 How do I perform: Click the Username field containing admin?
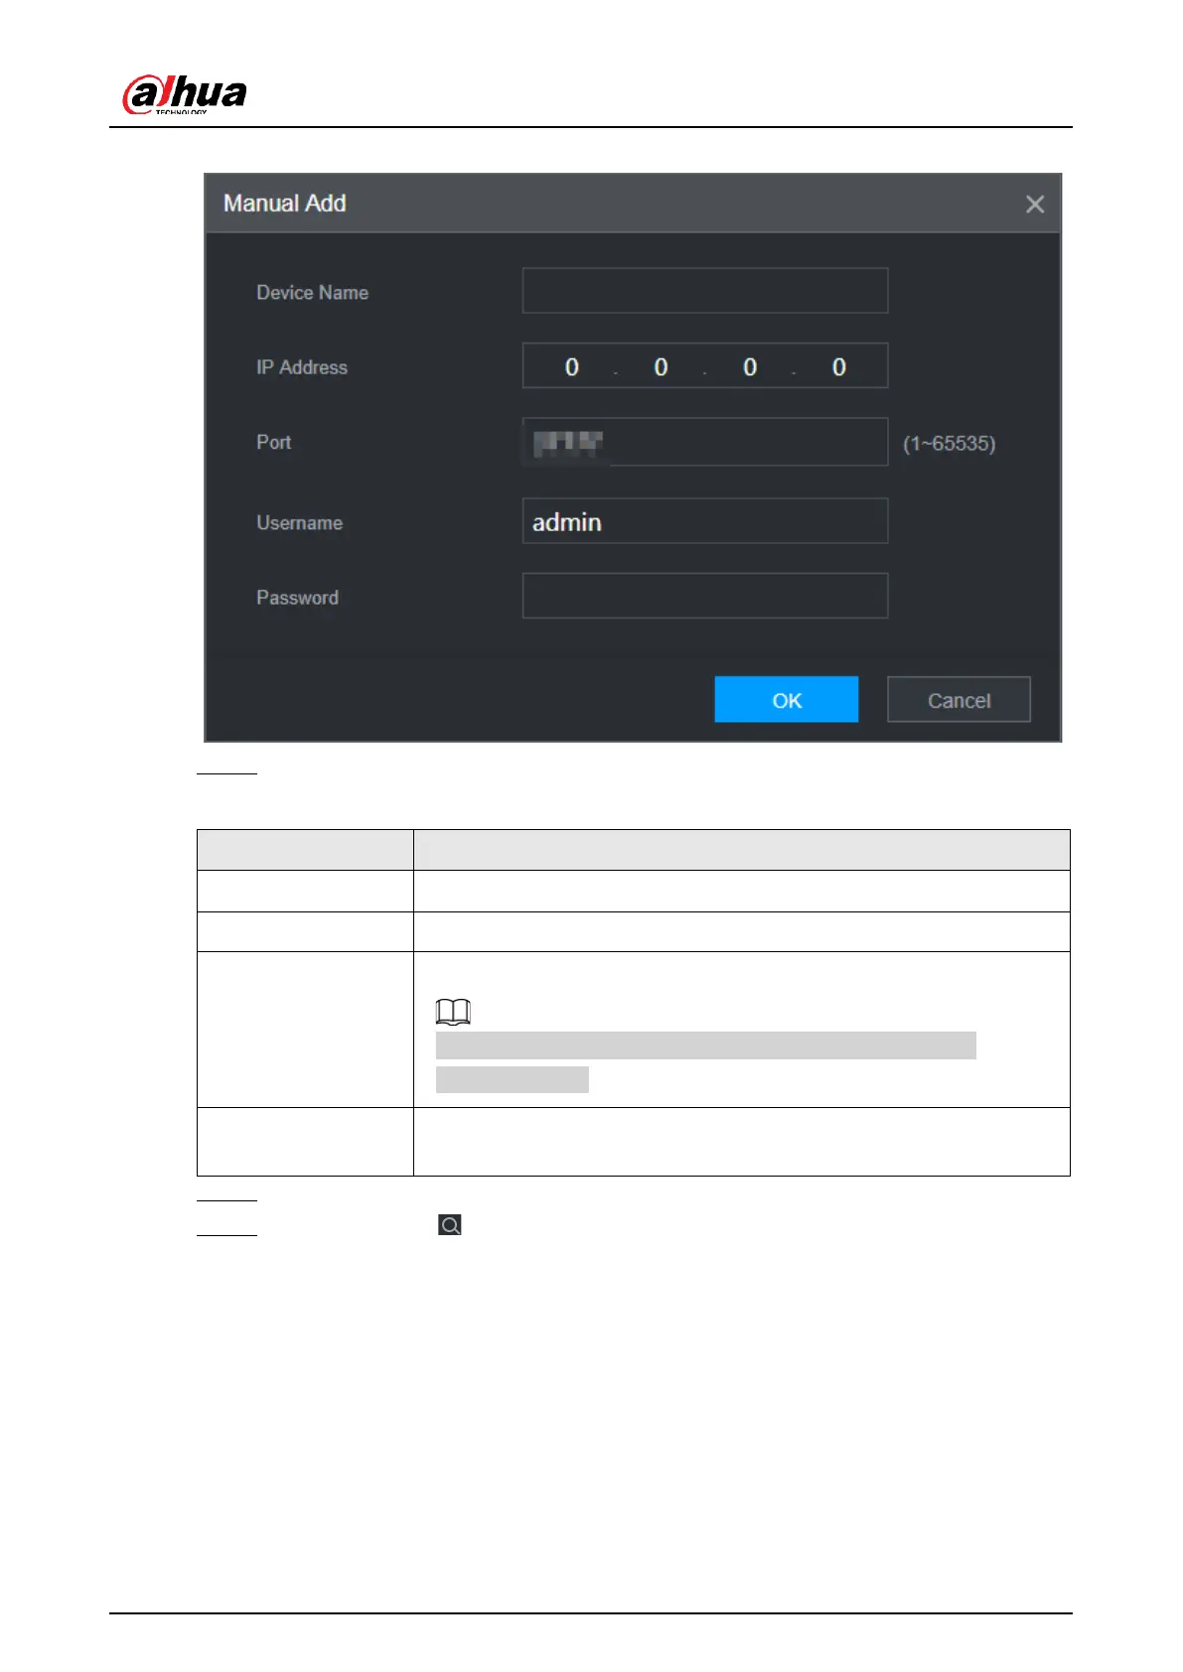pyautogui.click(x=704, y=521)
